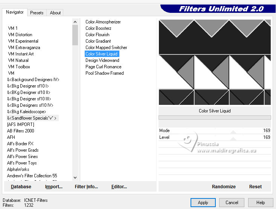Click scroll down arrow in category list
Screen dimensions: 276x209
click(75, 177)
